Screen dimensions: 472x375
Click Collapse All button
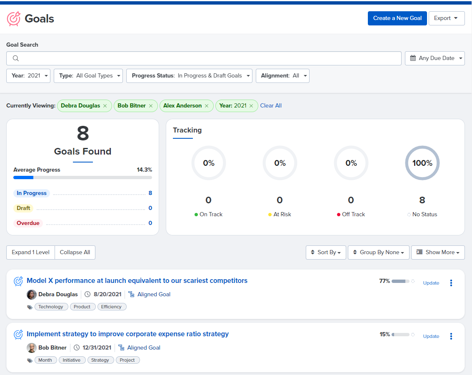click(x=75, y=252)
